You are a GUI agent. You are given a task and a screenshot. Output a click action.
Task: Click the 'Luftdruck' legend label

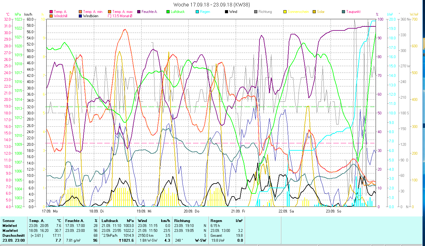[178, 12]
